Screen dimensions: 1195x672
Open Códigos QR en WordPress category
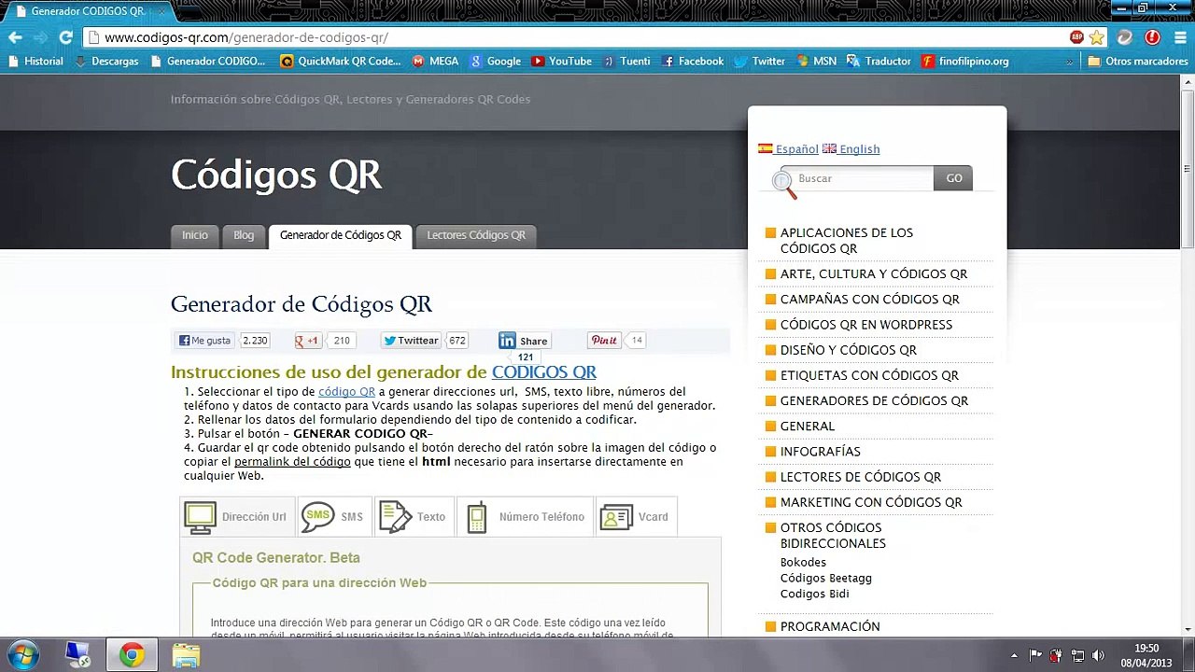point(866,325)
